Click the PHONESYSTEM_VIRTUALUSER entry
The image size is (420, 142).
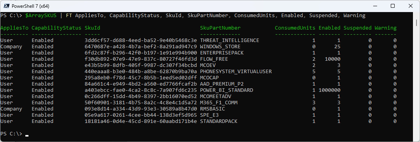(x=236, y=72)
